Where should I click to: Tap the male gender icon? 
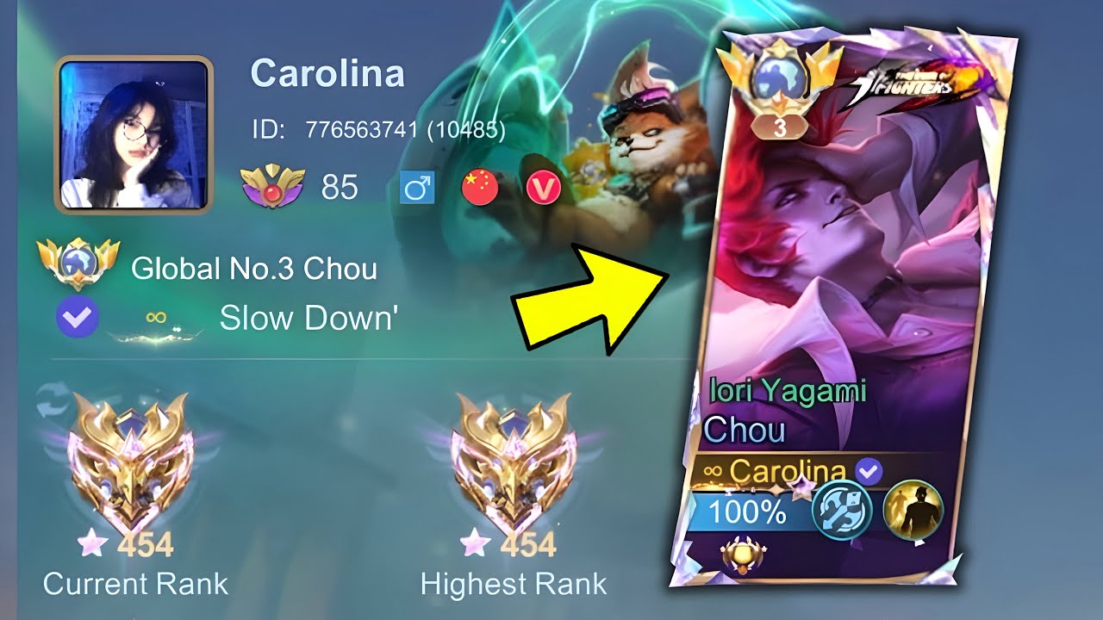(x=418, y=187)
